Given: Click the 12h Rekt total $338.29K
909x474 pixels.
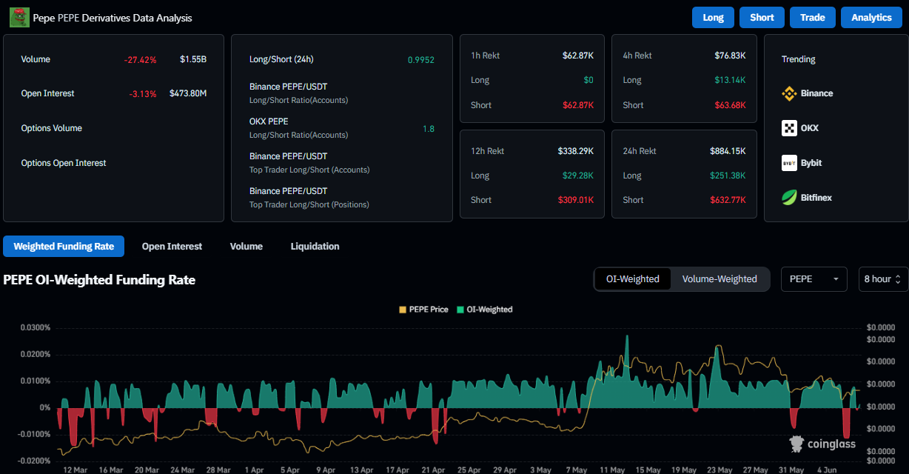Looking at the screenshot, I should click(x=576, y=151).
